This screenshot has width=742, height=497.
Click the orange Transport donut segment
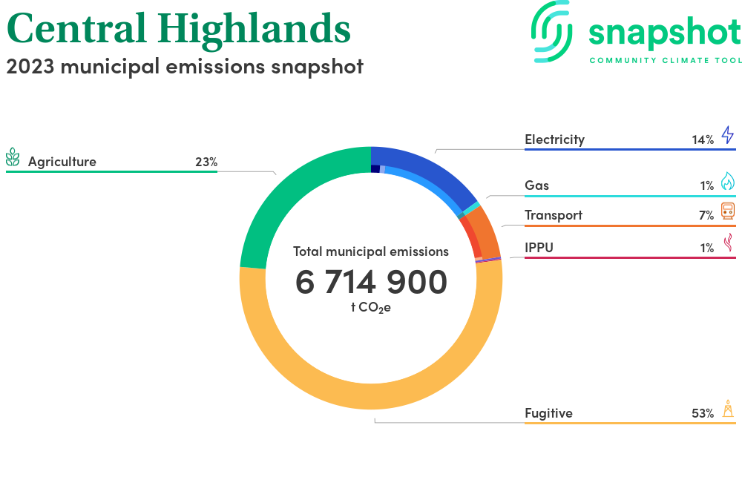[486, 228]
